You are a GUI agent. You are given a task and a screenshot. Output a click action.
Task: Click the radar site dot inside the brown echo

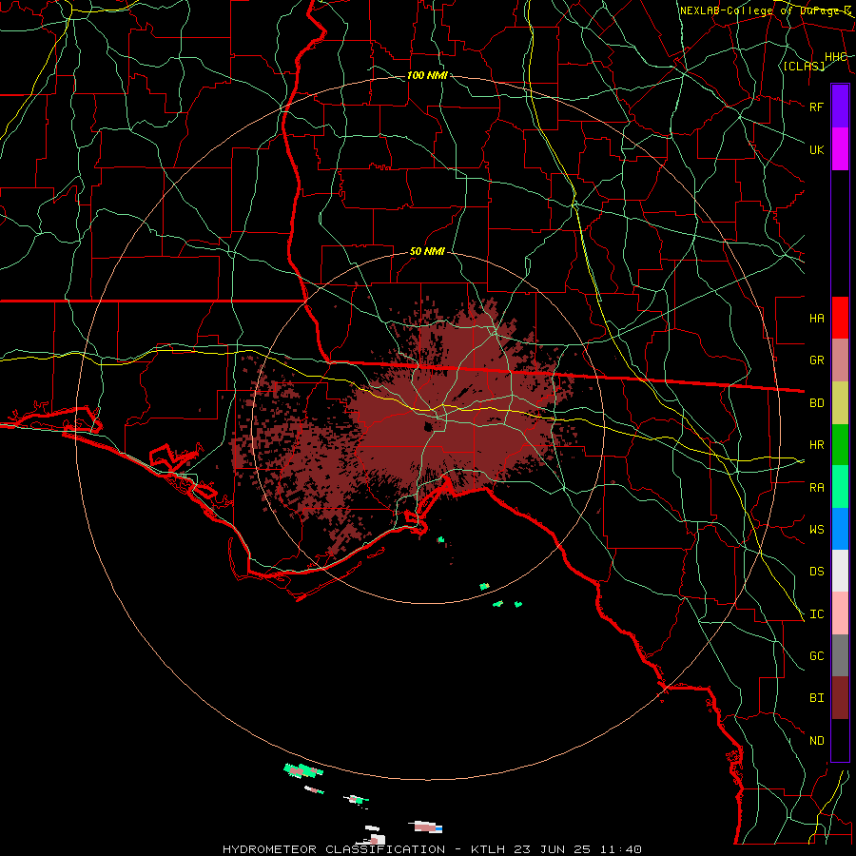pyautogui.click(x=429, y=427)
